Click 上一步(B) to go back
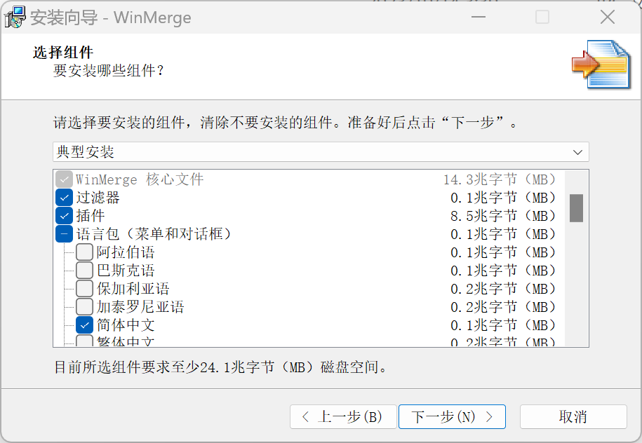 (x=343, y=417)
